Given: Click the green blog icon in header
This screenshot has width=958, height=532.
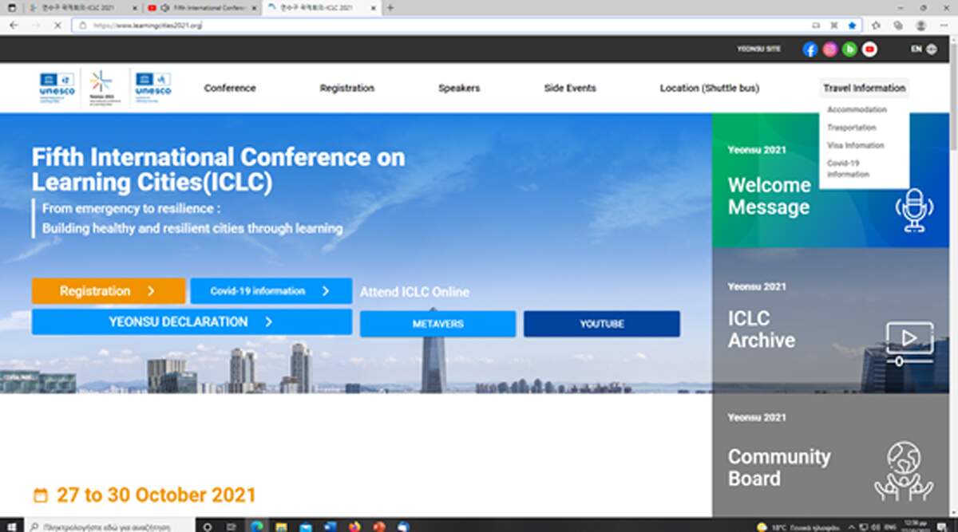Looking at the screenshot, I should [x=849, y=49].
